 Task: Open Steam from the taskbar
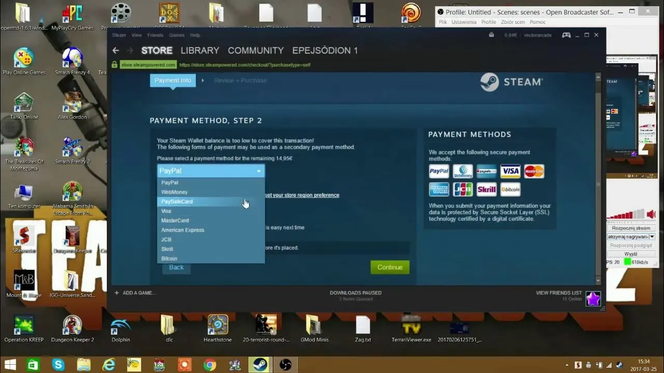tap(259, 364)
